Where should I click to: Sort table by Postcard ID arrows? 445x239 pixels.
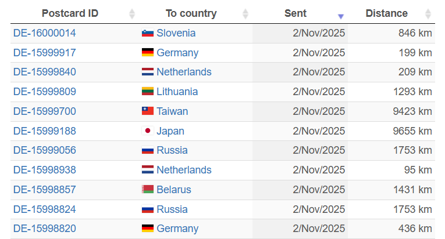pyautogui.click(x=131, y=14)
